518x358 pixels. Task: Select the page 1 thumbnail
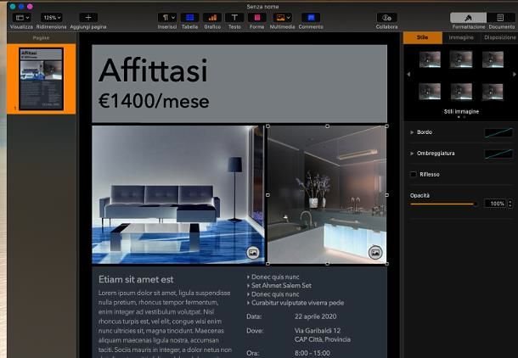click(42, 79)
